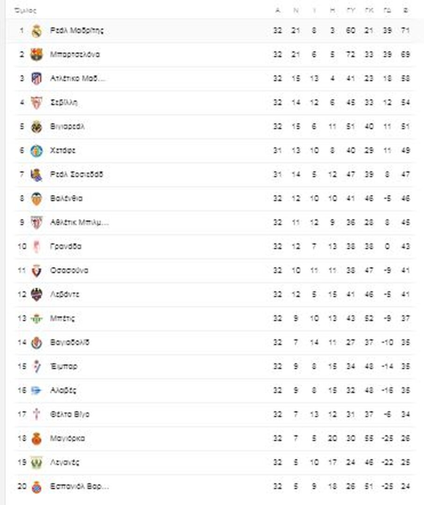The image size is (424, 505).
Task: Click the Atlético Madrid club crest
Action: point(36,79)
